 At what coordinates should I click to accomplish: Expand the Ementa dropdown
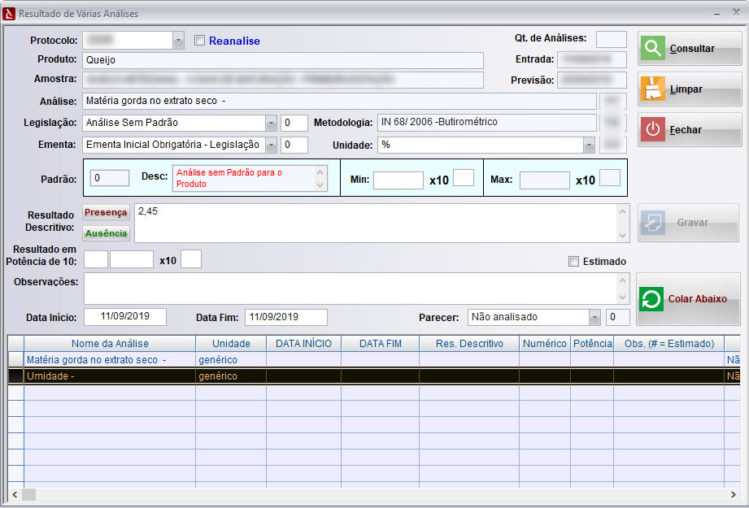click(271, 145)
